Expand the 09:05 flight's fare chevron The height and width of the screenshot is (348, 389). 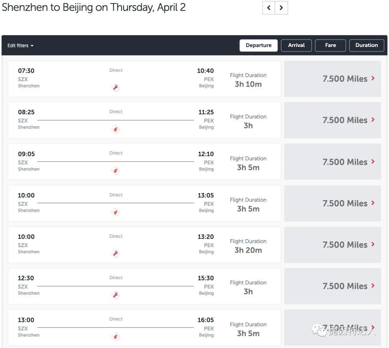click(x=373, y=161)
